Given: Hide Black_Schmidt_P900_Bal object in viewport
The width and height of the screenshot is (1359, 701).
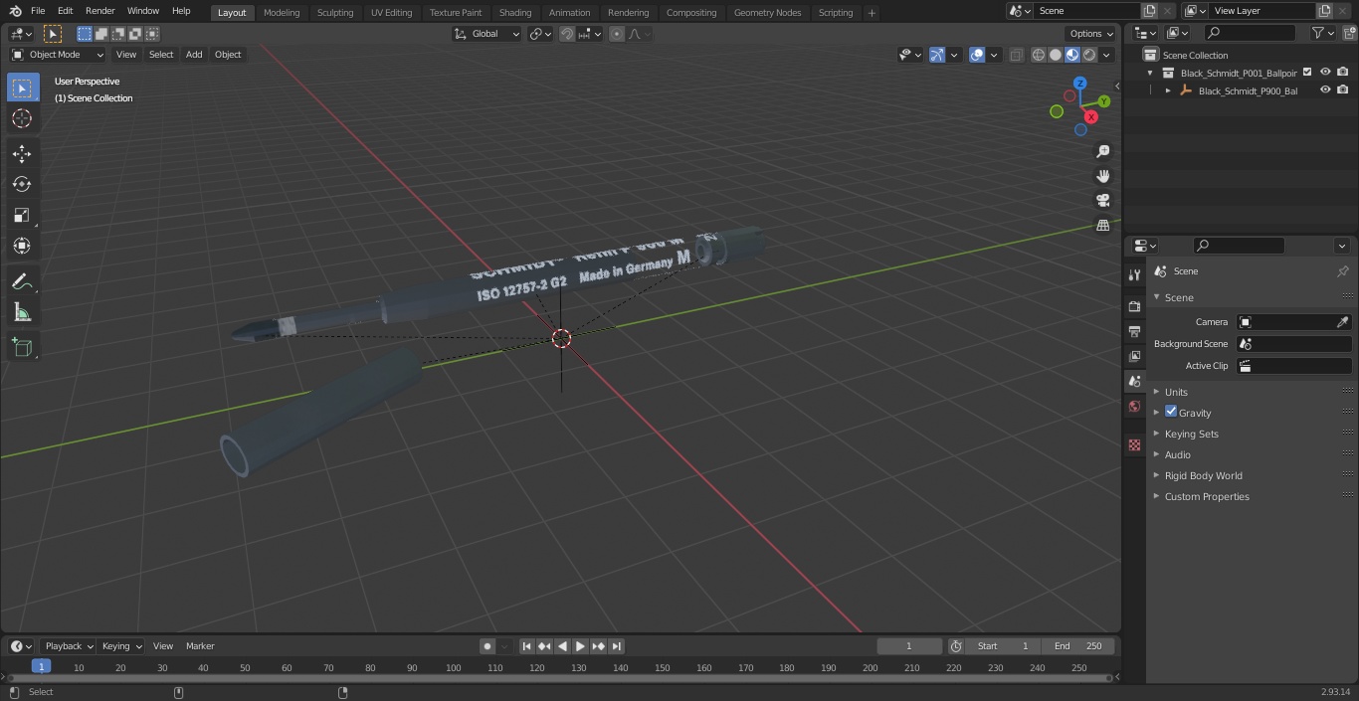Looking at the screenshot, I should tap(1325, 90).
